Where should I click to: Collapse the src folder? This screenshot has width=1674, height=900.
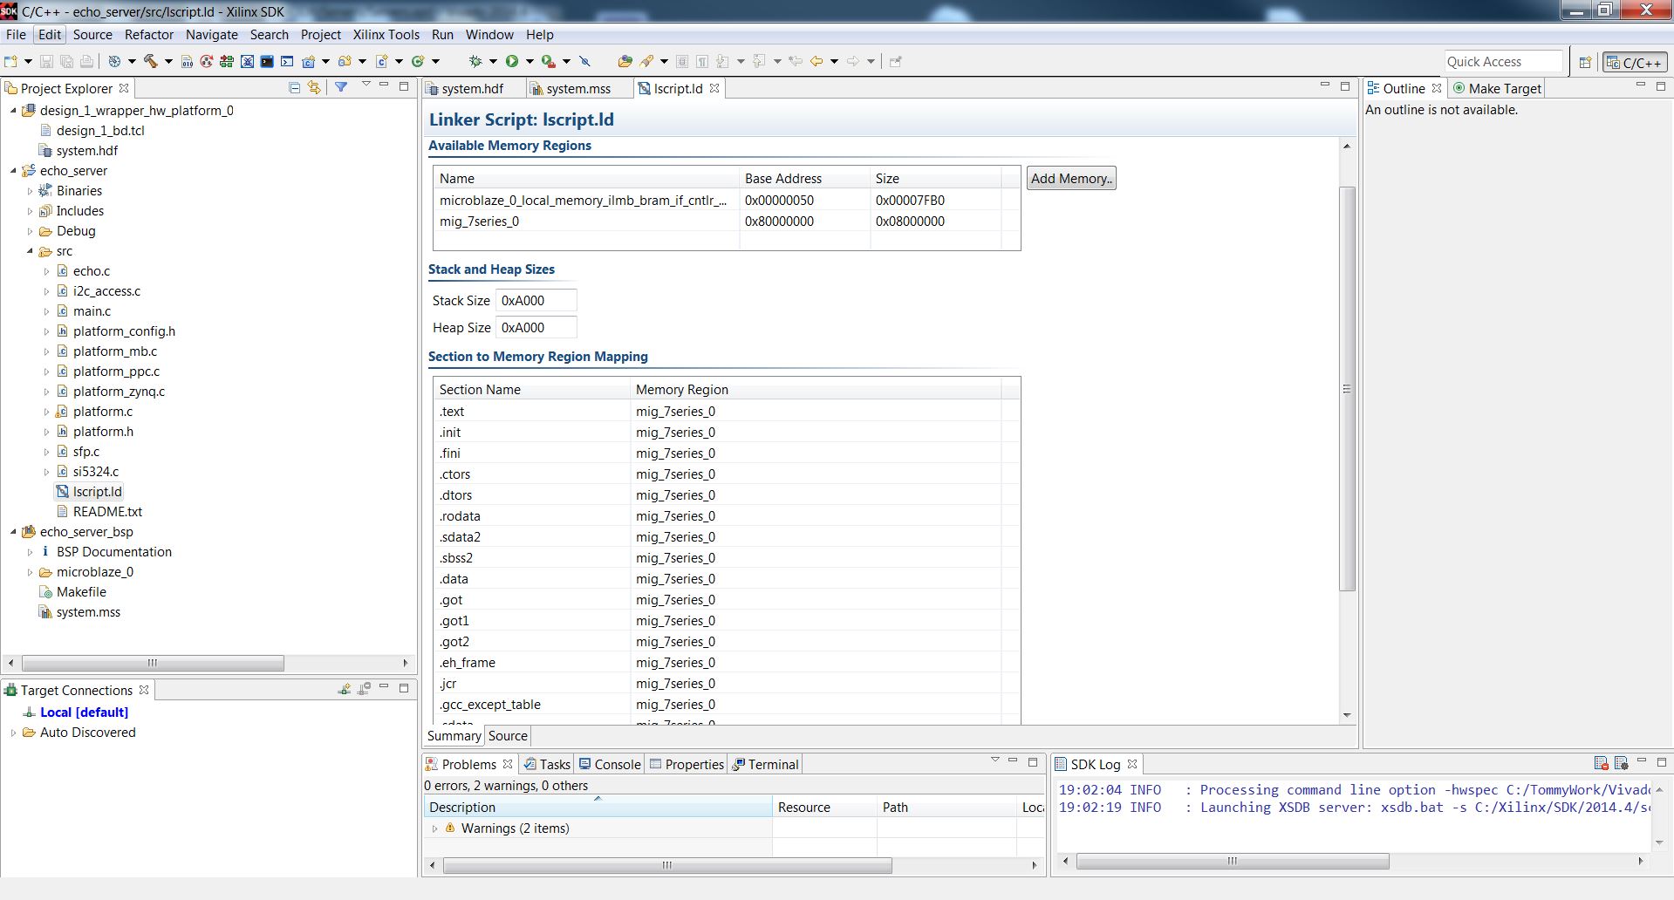pos(30,251)
